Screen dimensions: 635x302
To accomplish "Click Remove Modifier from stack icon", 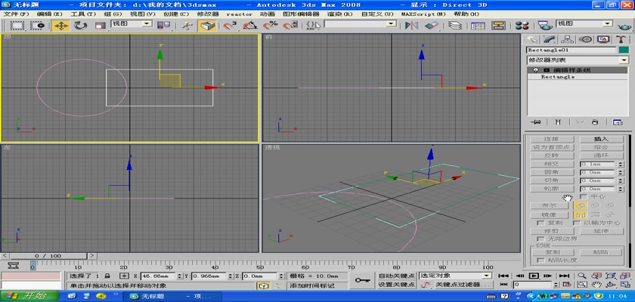I will coord(595,122).
